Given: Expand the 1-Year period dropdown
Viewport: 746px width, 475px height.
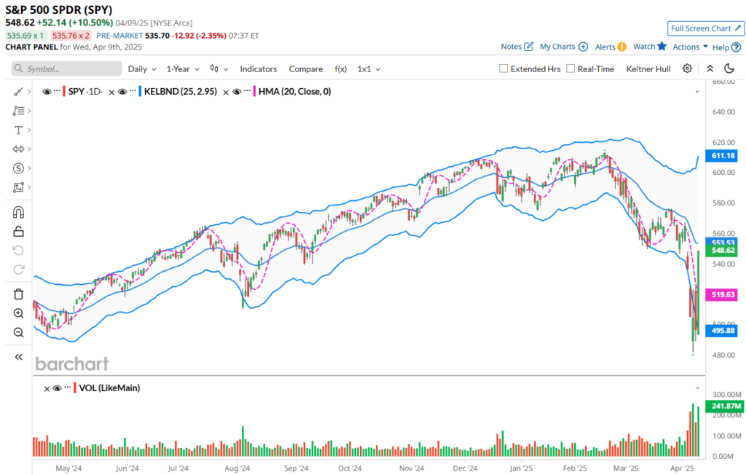Looking at the screenshot, I should coord(182,68).
